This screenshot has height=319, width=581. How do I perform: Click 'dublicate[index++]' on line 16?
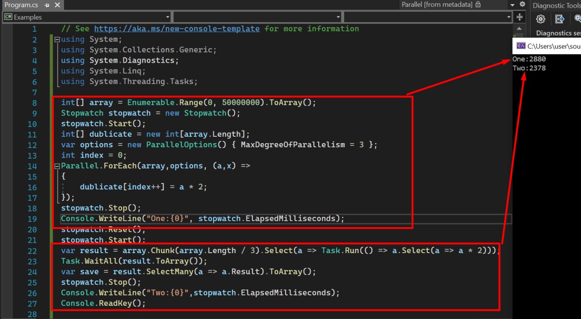click(123, 187)
